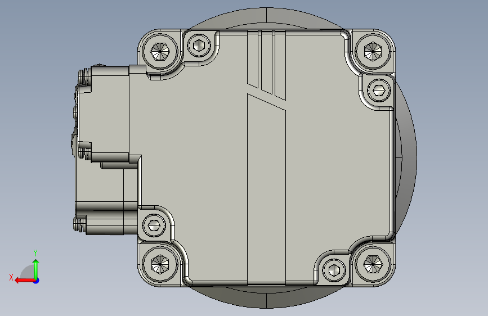Pick the socket cap screw below the upper-right bolt
The width and height of the screenshot is (488, 316).
tap(379, 91)
